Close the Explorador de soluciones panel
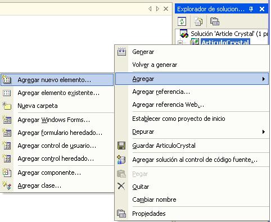 [x=262, y=9]
